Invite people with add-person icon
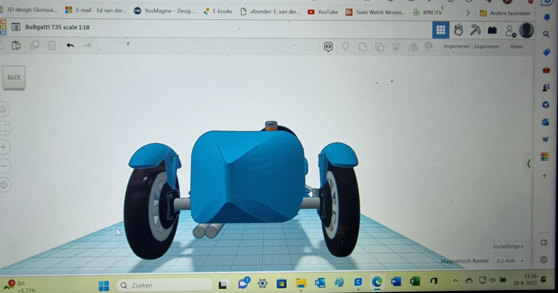The height and width of the screenshot is (293, 558). (510, 31)
